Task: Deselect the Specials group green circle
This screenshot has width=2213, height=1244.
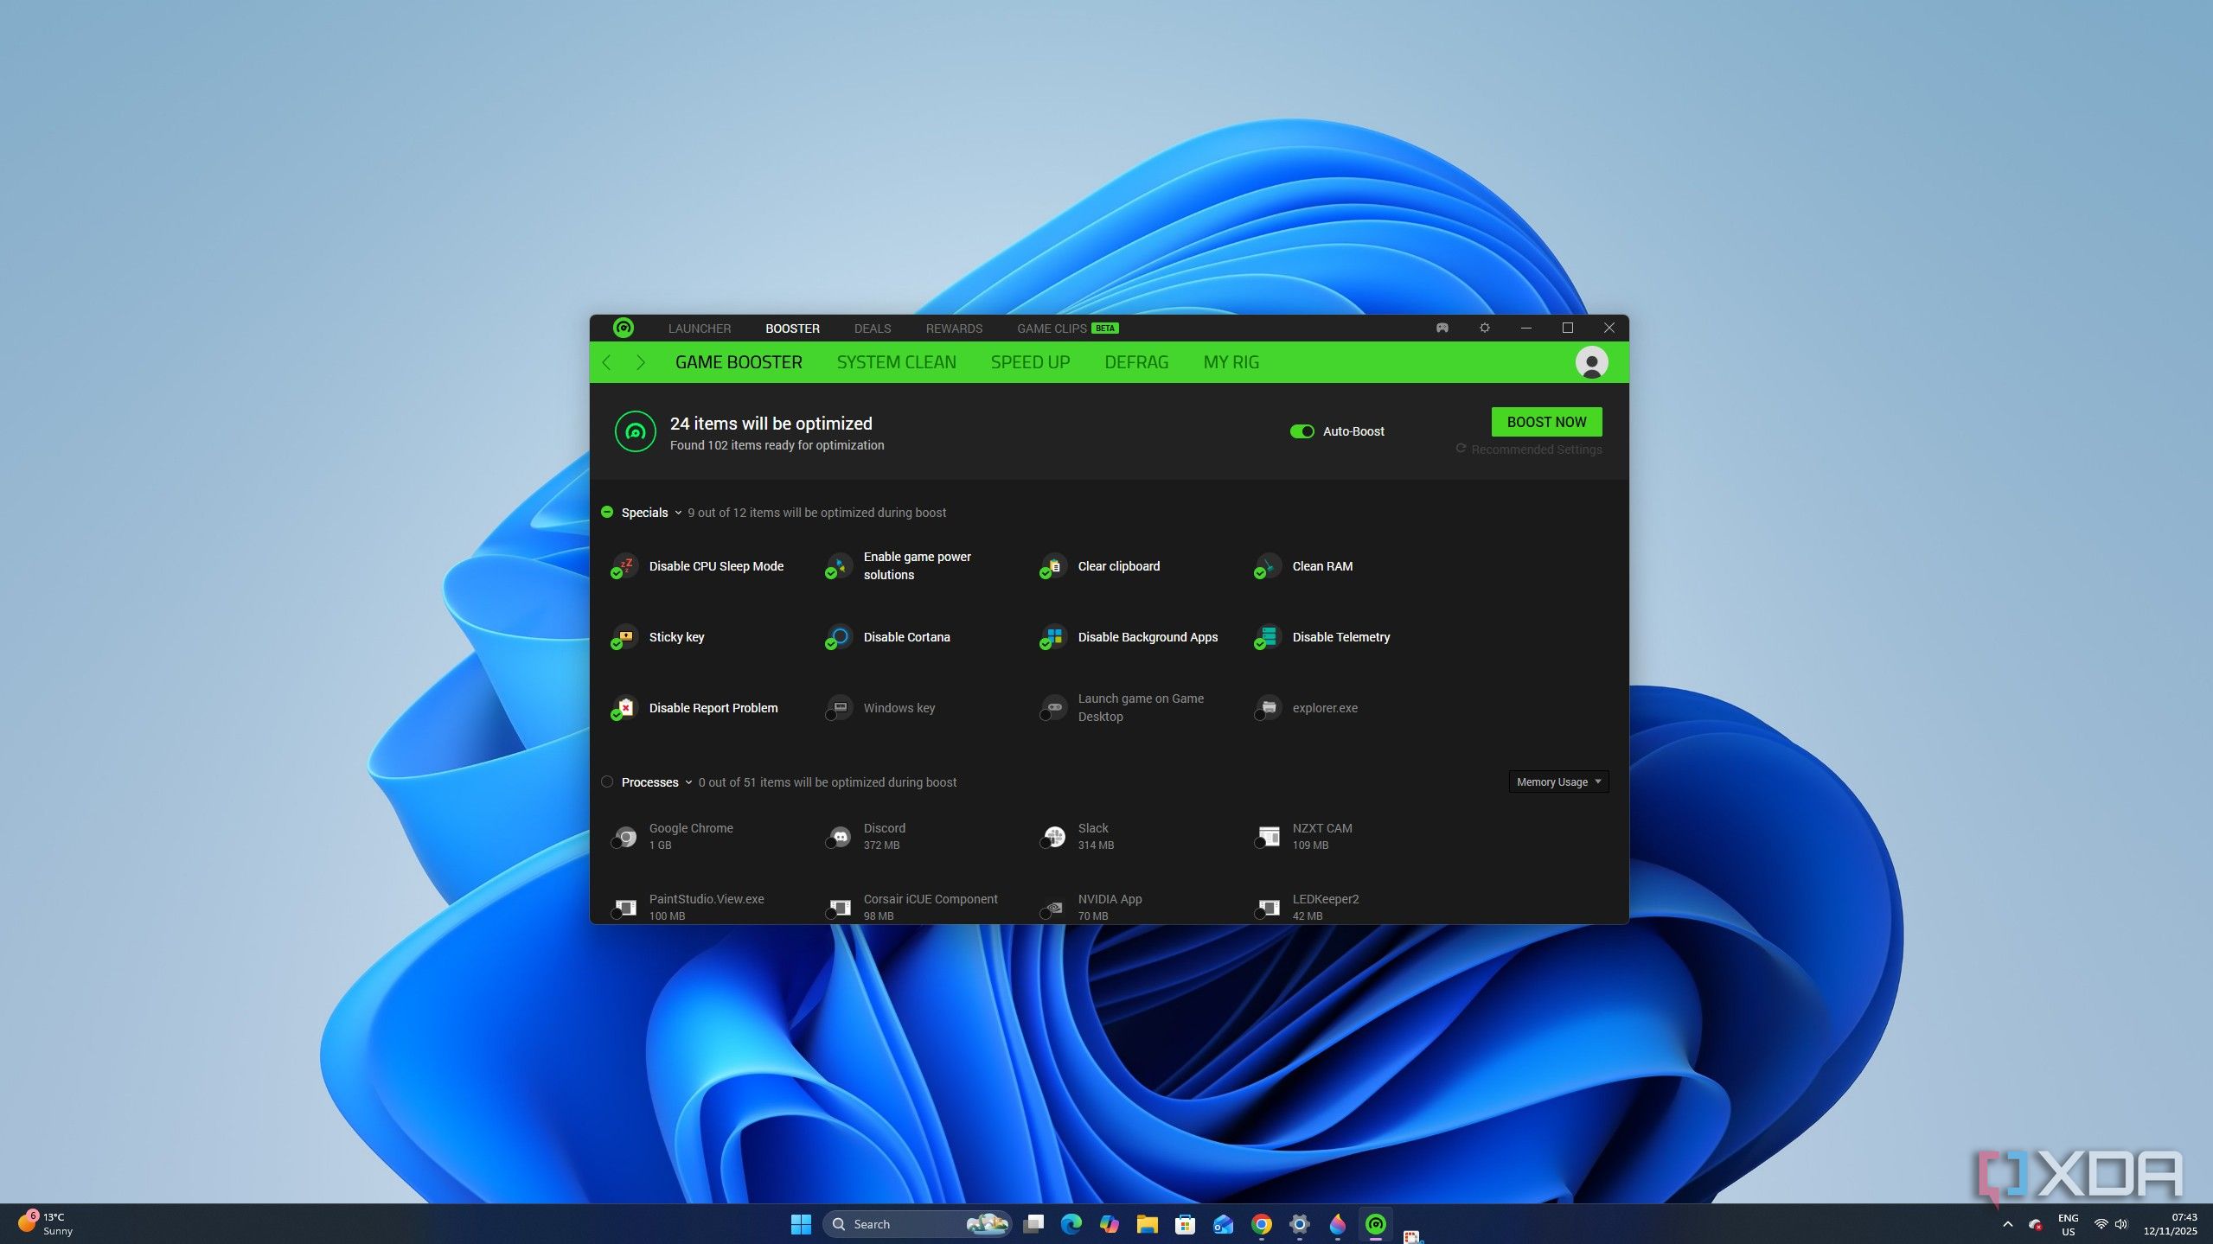Action: click(607, 512)
